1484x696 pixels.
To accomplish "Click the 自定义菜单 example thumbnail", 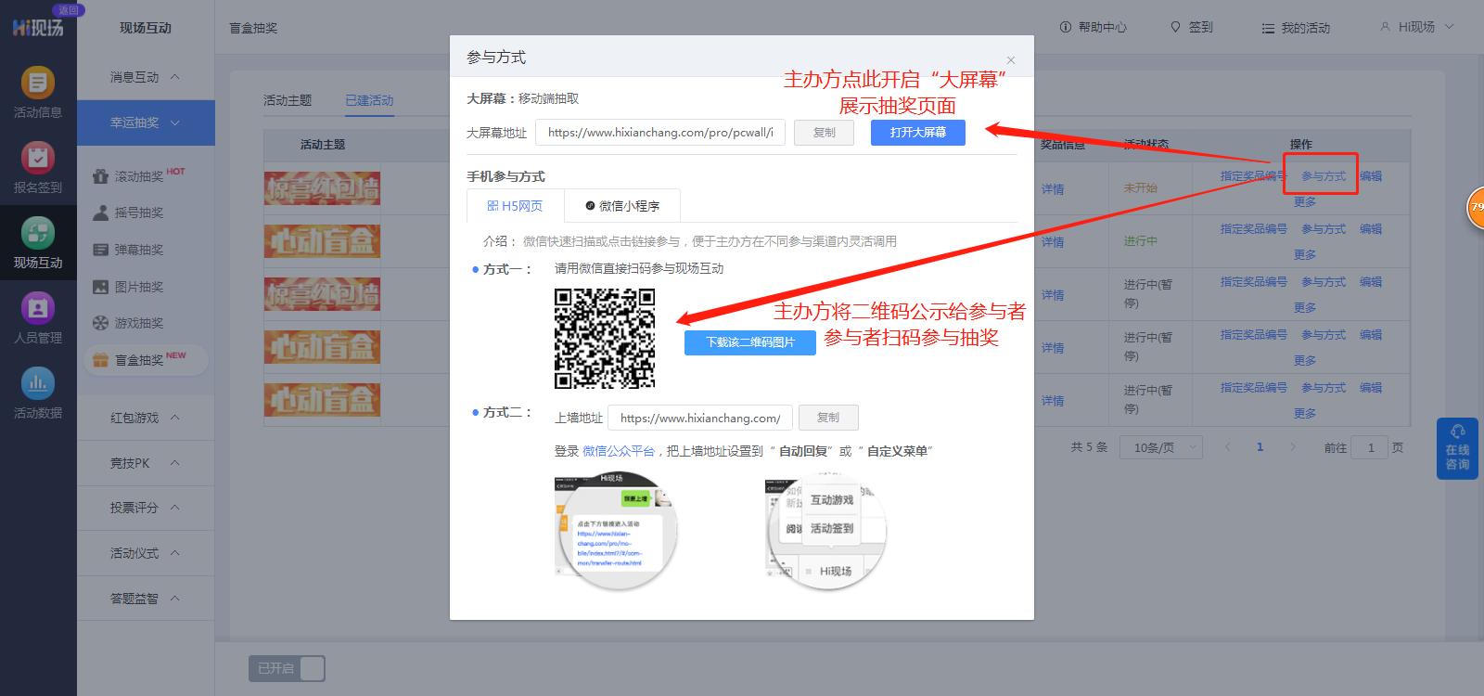I will 825,529.
